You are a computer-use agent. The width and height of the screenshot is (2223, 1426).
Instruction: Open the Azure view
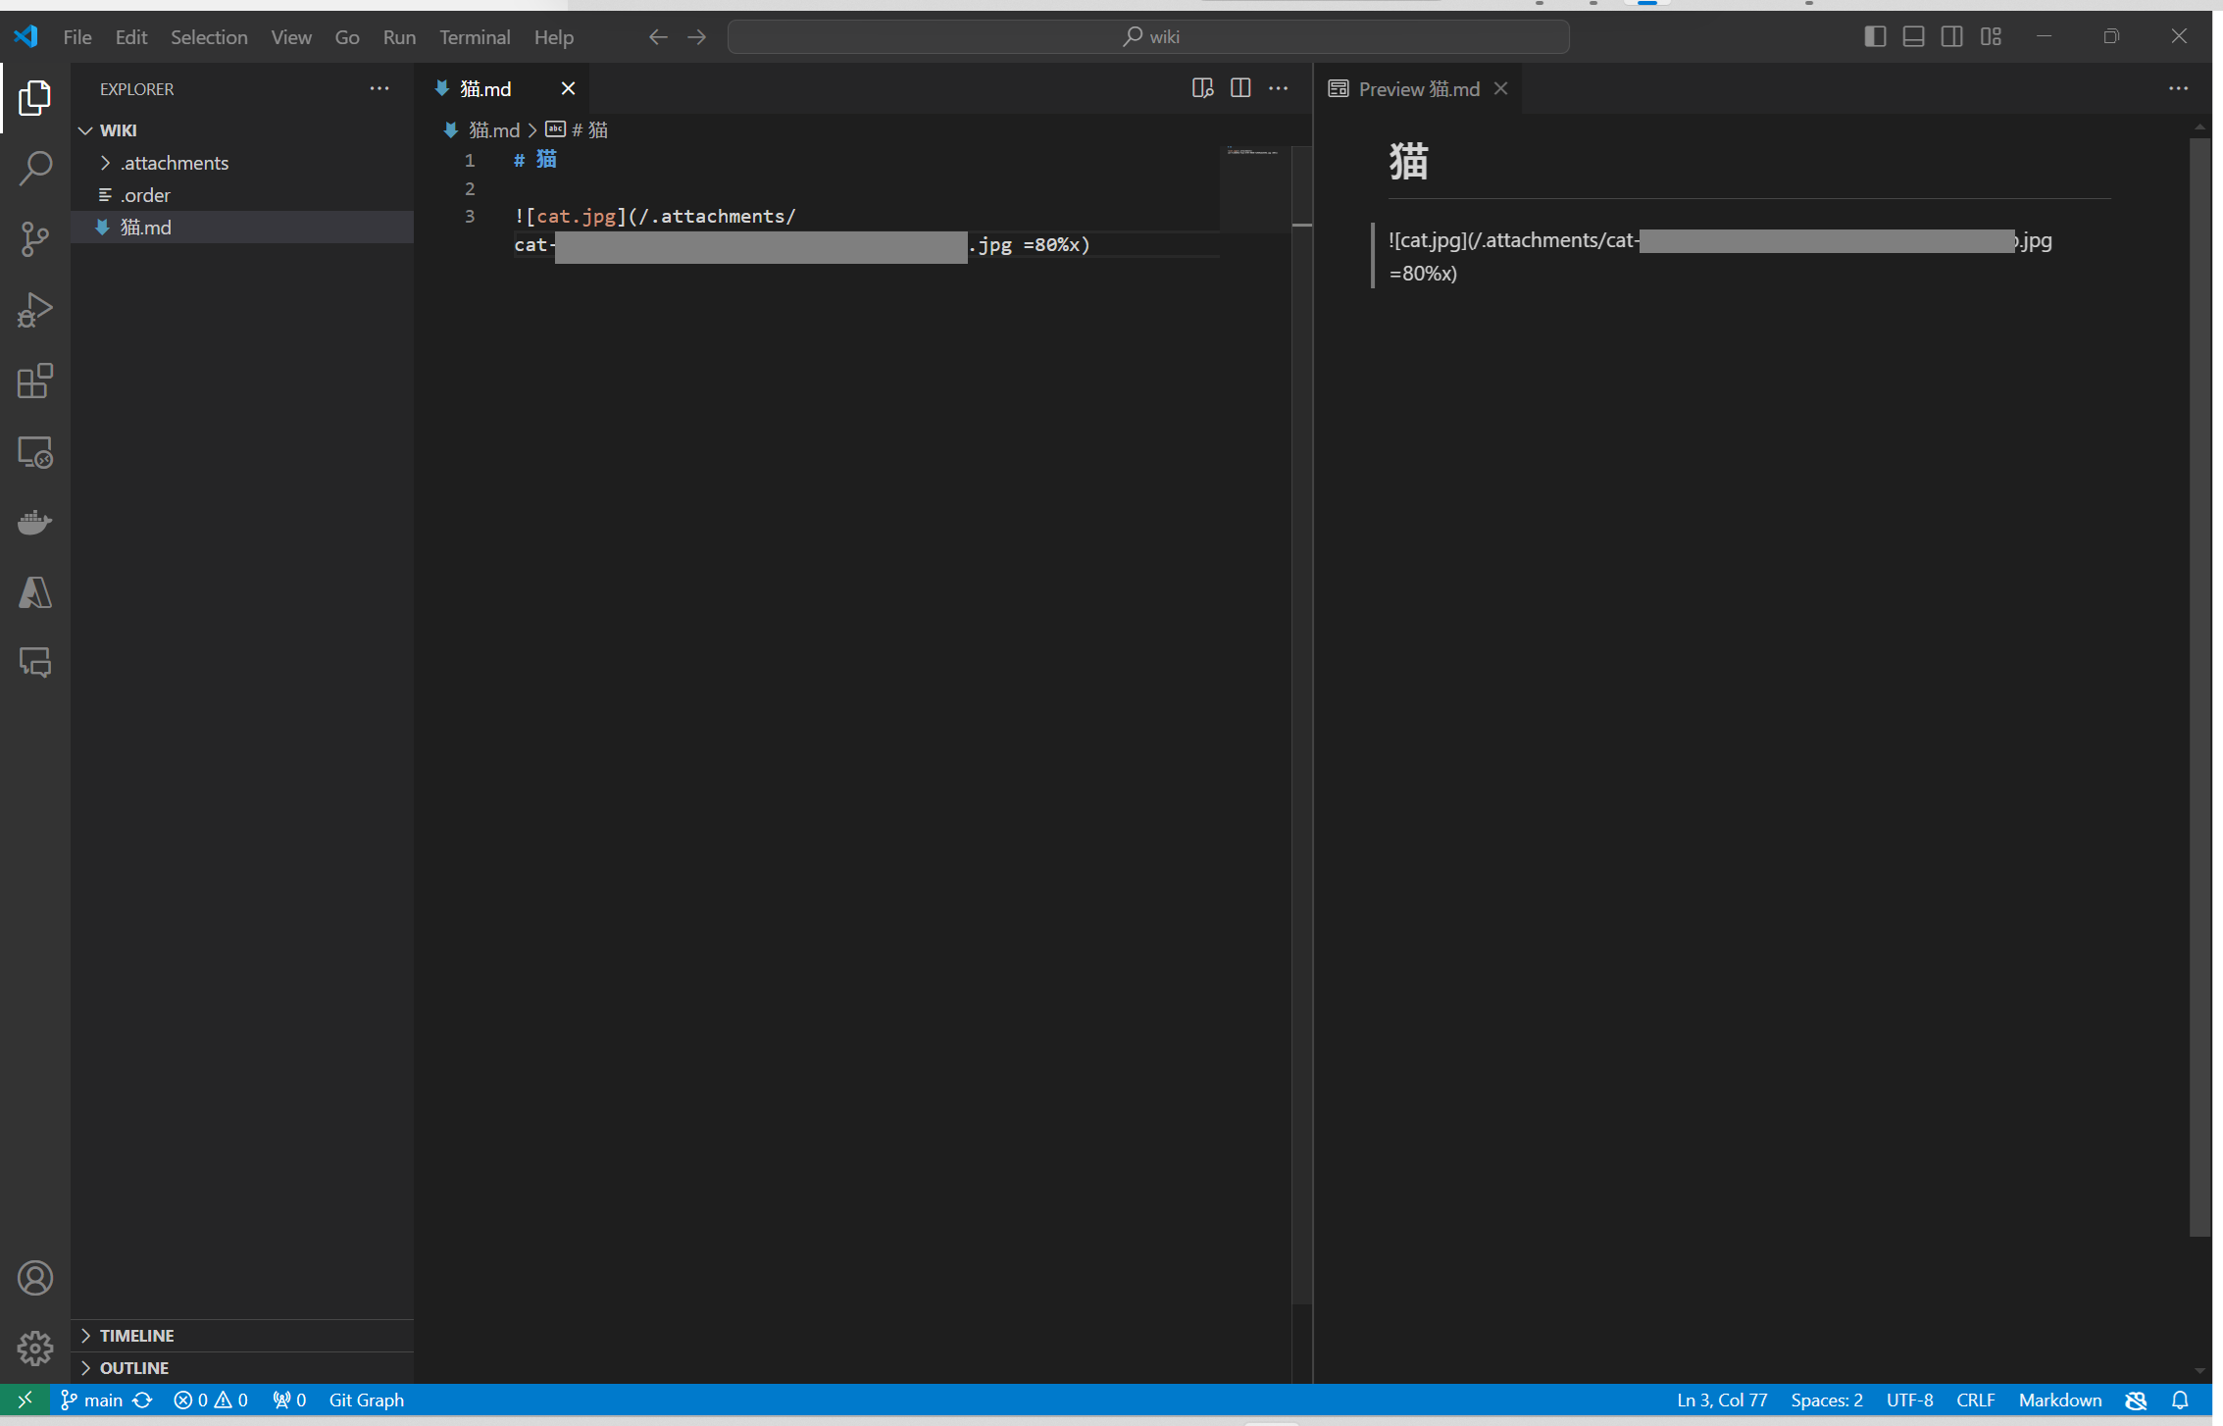[35, 592]
